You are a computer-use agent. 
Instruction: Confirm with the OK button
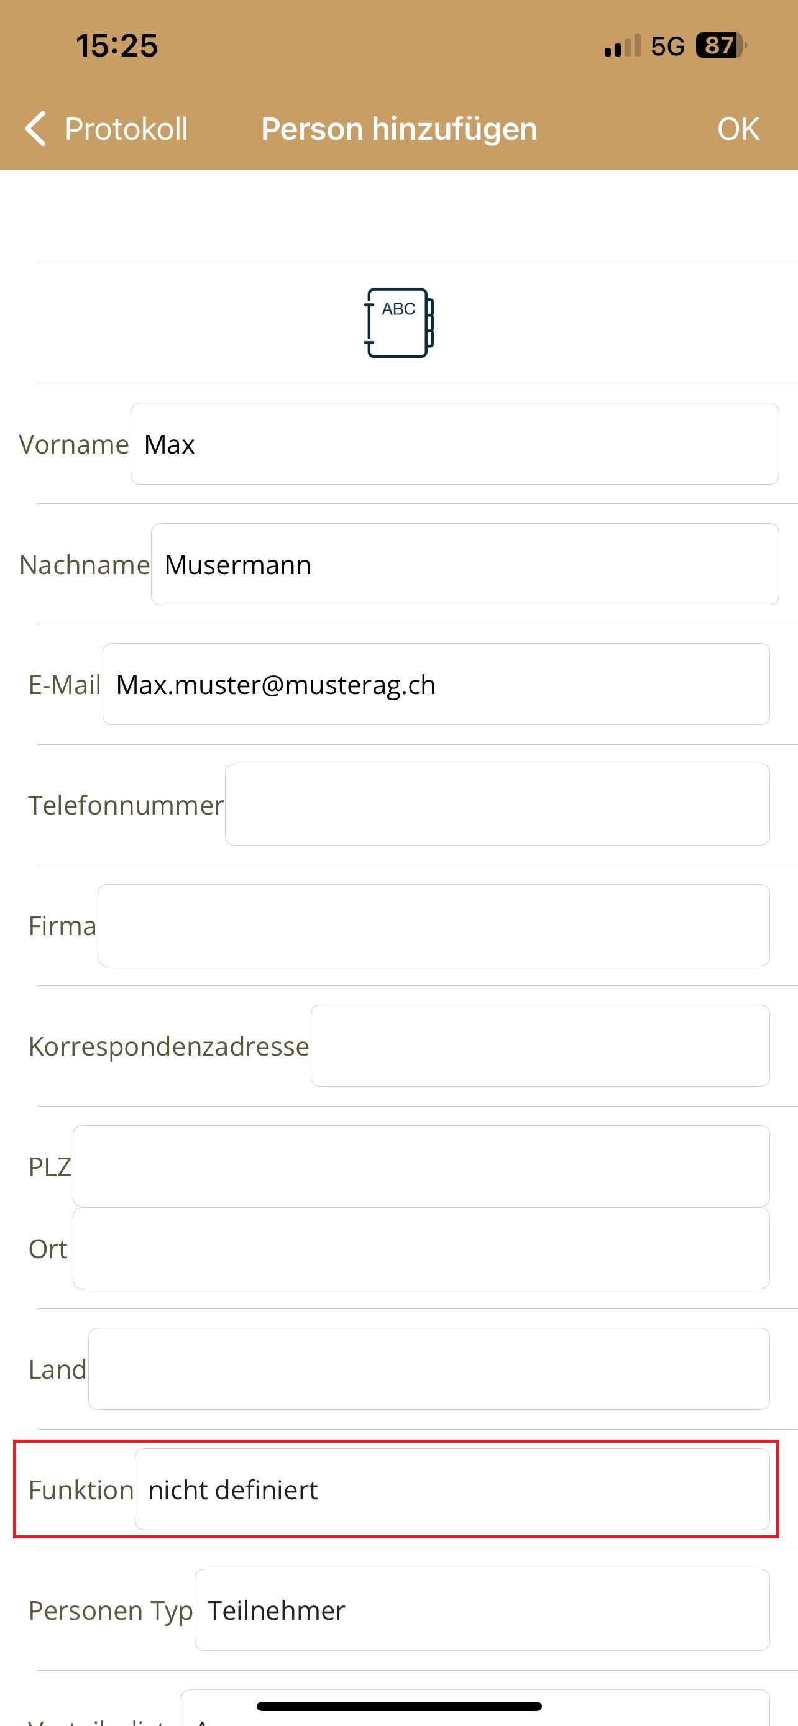point(738,129)
